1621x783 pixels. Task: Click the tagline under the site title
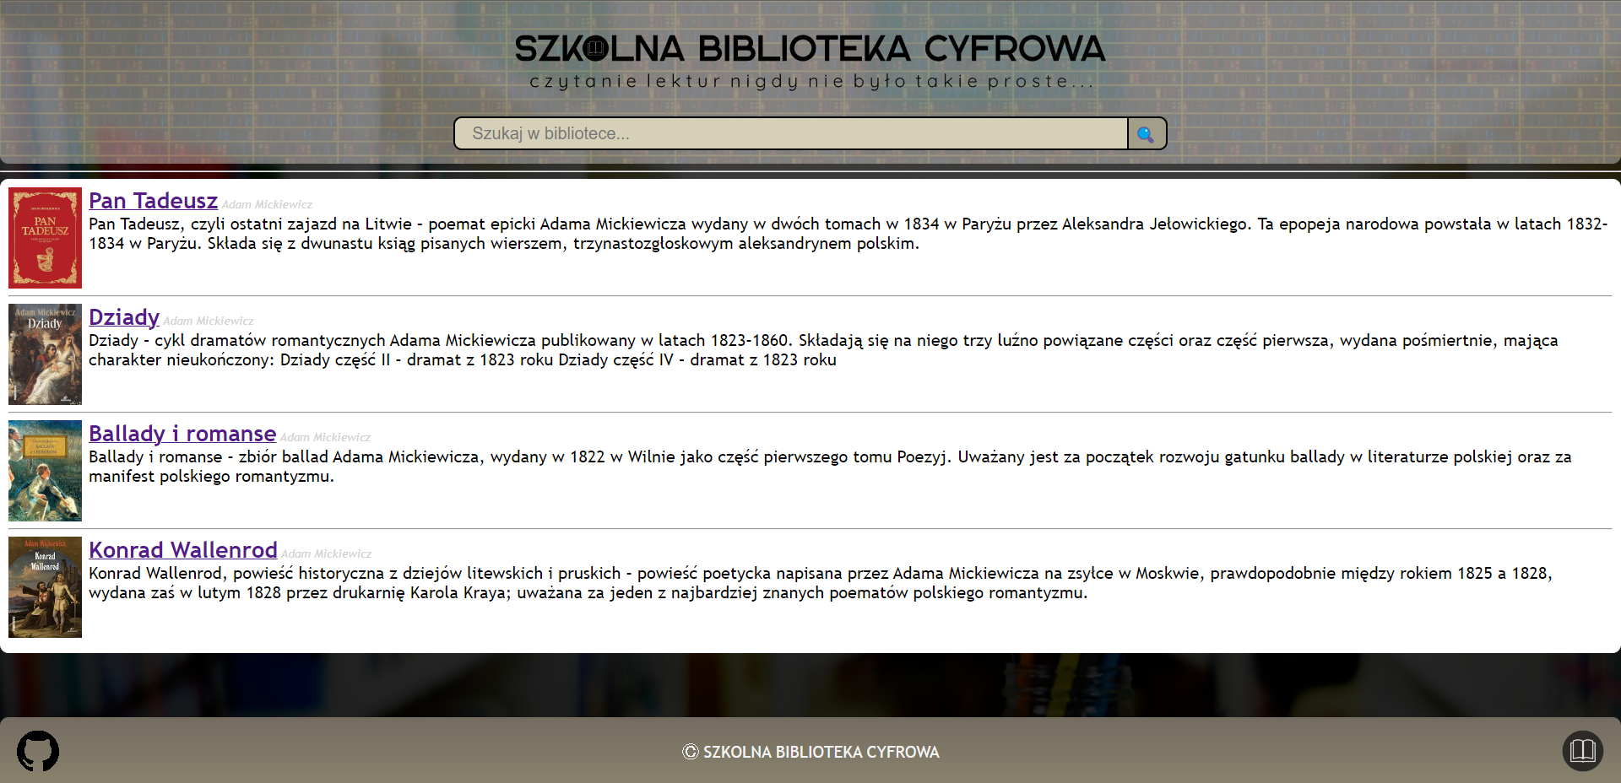810,82
